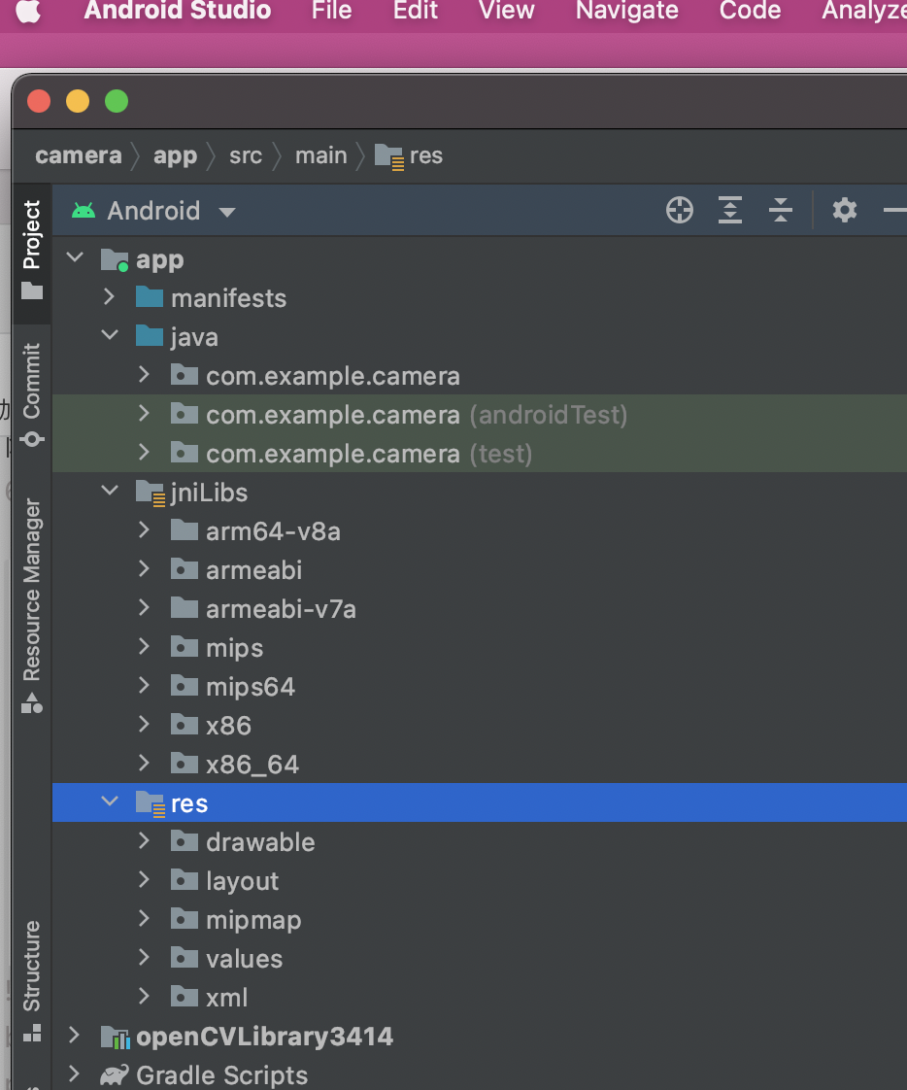907x1090 pixels.
Task: Click the x86 folder icon
Action: 185,725
